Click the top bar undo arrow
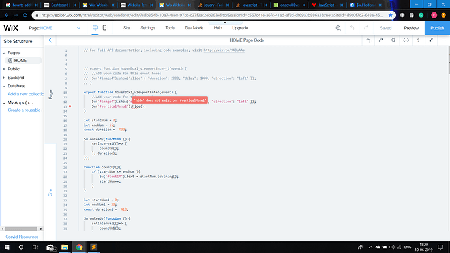This screenshot has width=450, height=253. (x=352, y=28)
